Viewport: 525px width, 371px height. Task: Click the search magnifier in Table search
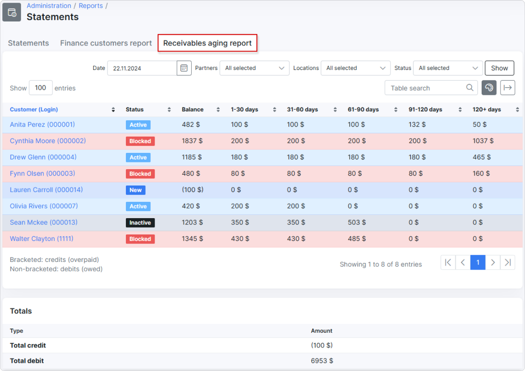[470, 88]
